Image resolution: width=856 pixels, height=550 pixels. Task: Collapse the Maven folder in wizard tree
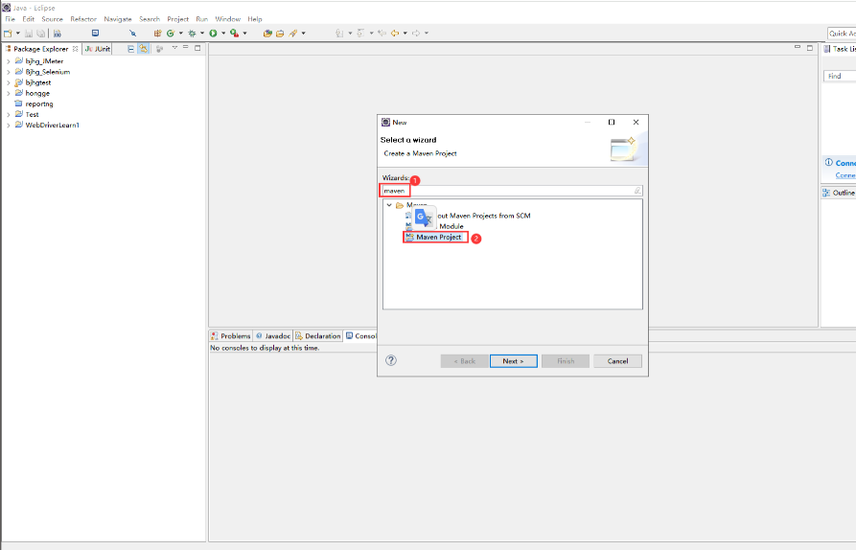click(x=389, y=205)
